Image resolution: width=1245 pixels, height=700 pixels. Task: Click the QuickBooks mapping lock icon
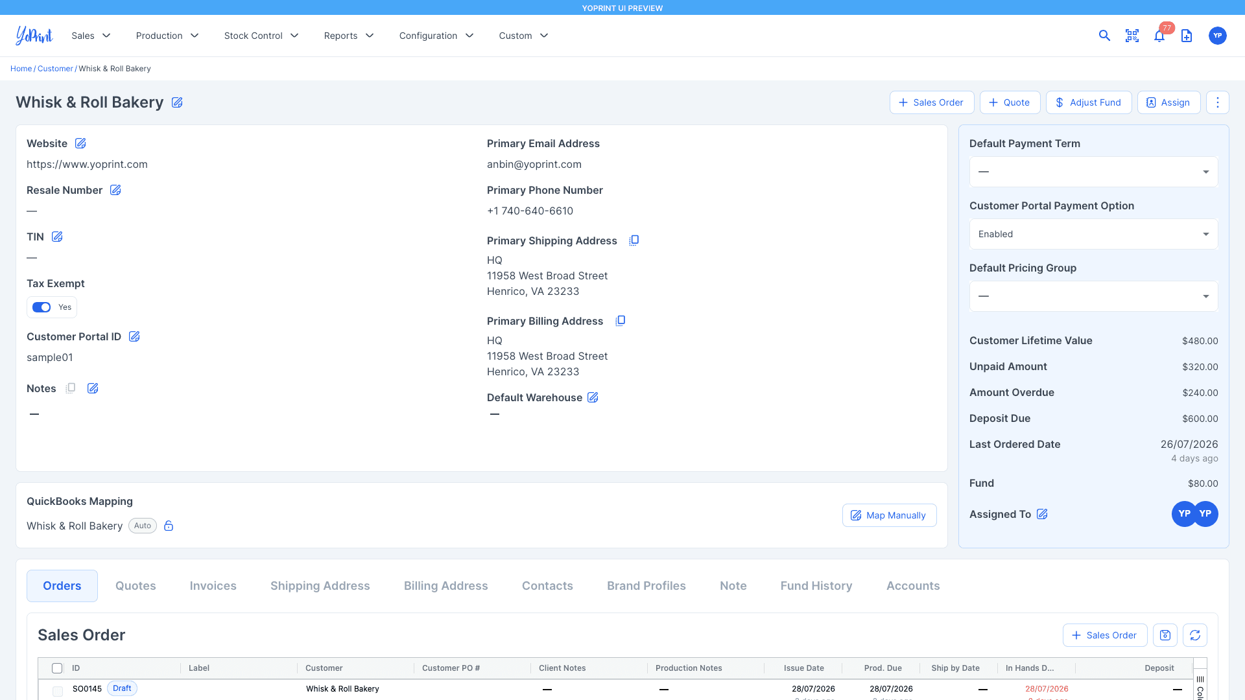click(x=169, y=526)
